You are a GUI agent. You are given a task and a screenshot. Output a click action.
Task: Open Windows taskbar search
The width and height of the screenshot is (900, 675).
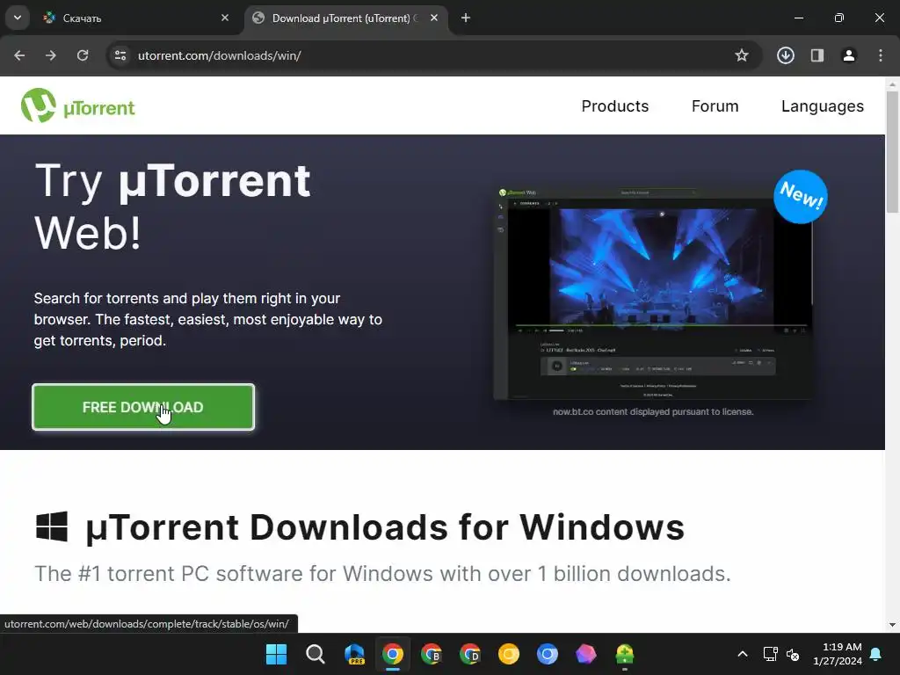(x=316, y=654)
